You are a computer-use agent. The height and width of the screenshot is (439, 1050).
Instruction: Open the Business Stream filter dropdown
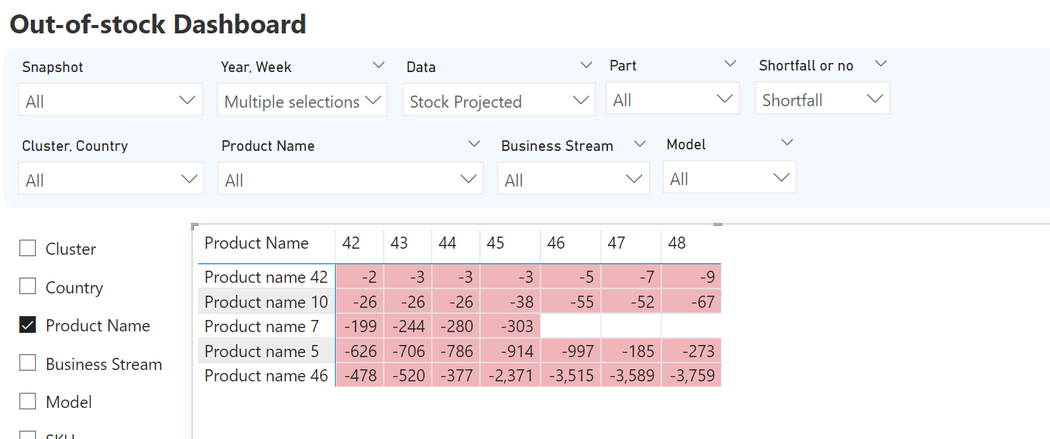573,179
